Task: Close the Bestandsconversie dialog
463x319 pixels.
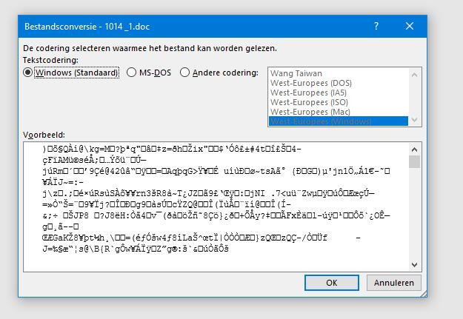Action: (x=410, y=26)
